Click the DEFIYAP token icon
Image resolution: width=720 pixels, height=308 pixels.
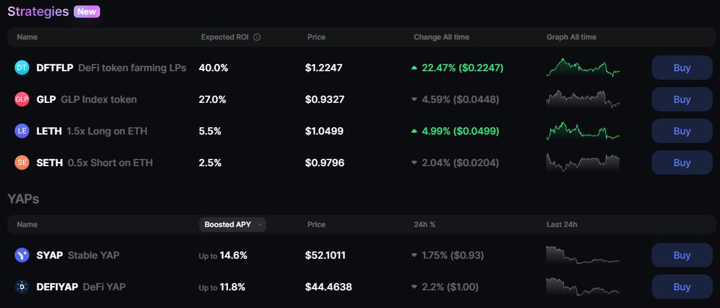22,287
